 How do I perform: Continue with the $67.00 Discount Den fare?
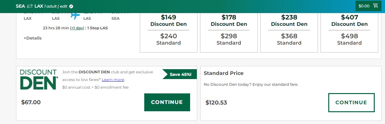click(x=167, y=102)
